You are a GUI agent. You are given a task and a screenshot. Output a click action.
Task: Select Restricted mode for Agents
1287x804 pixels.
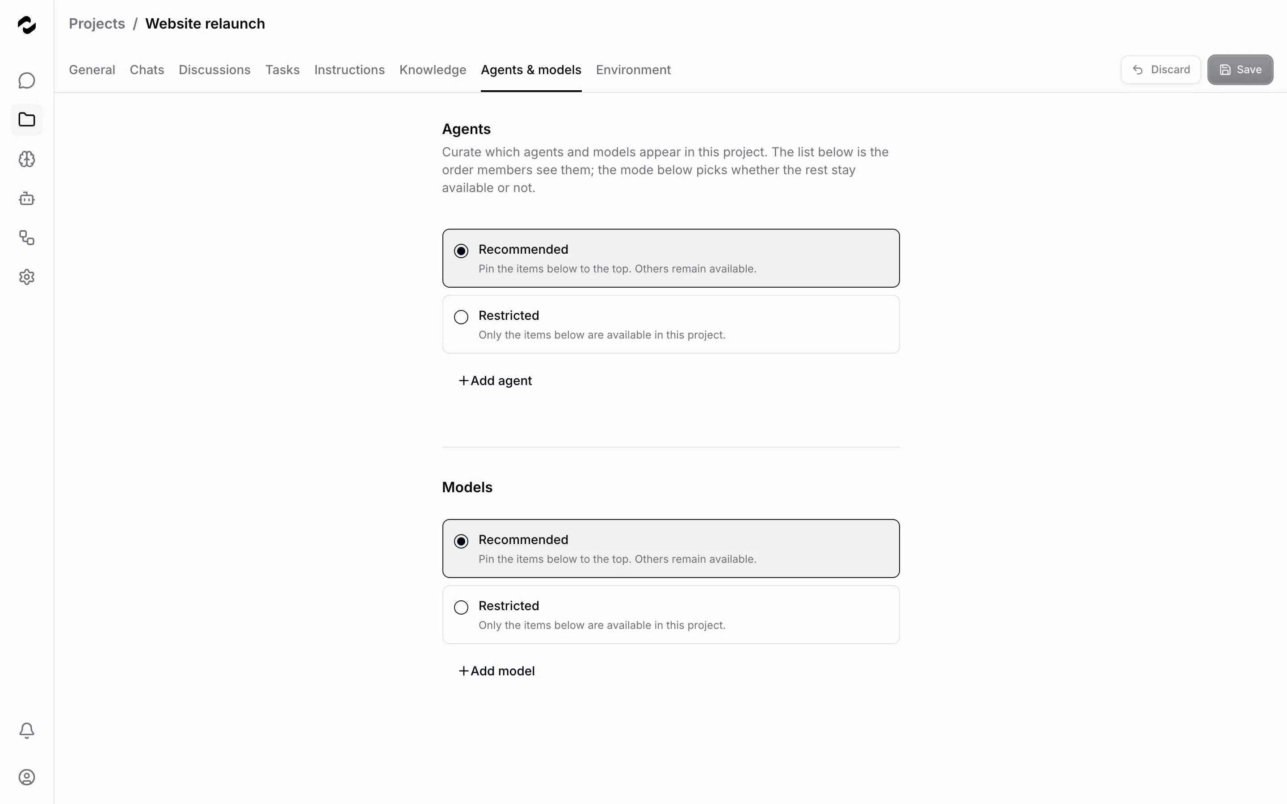click(671, 324)
